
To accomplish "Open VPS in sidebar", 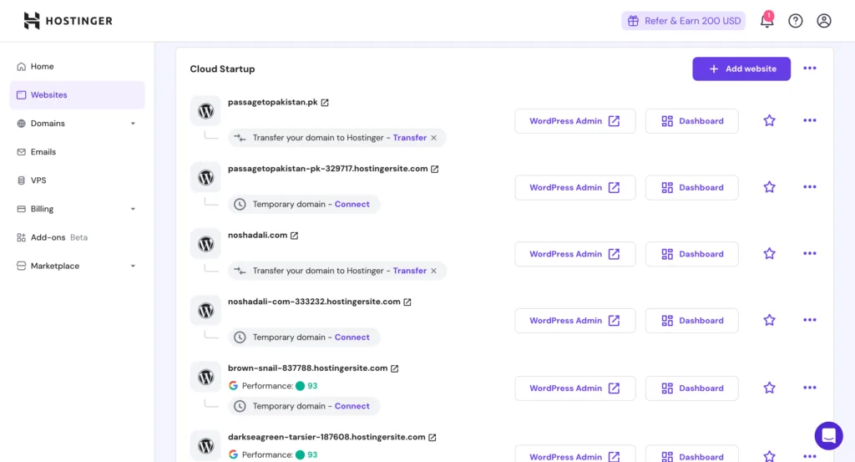I will point(77,180).
